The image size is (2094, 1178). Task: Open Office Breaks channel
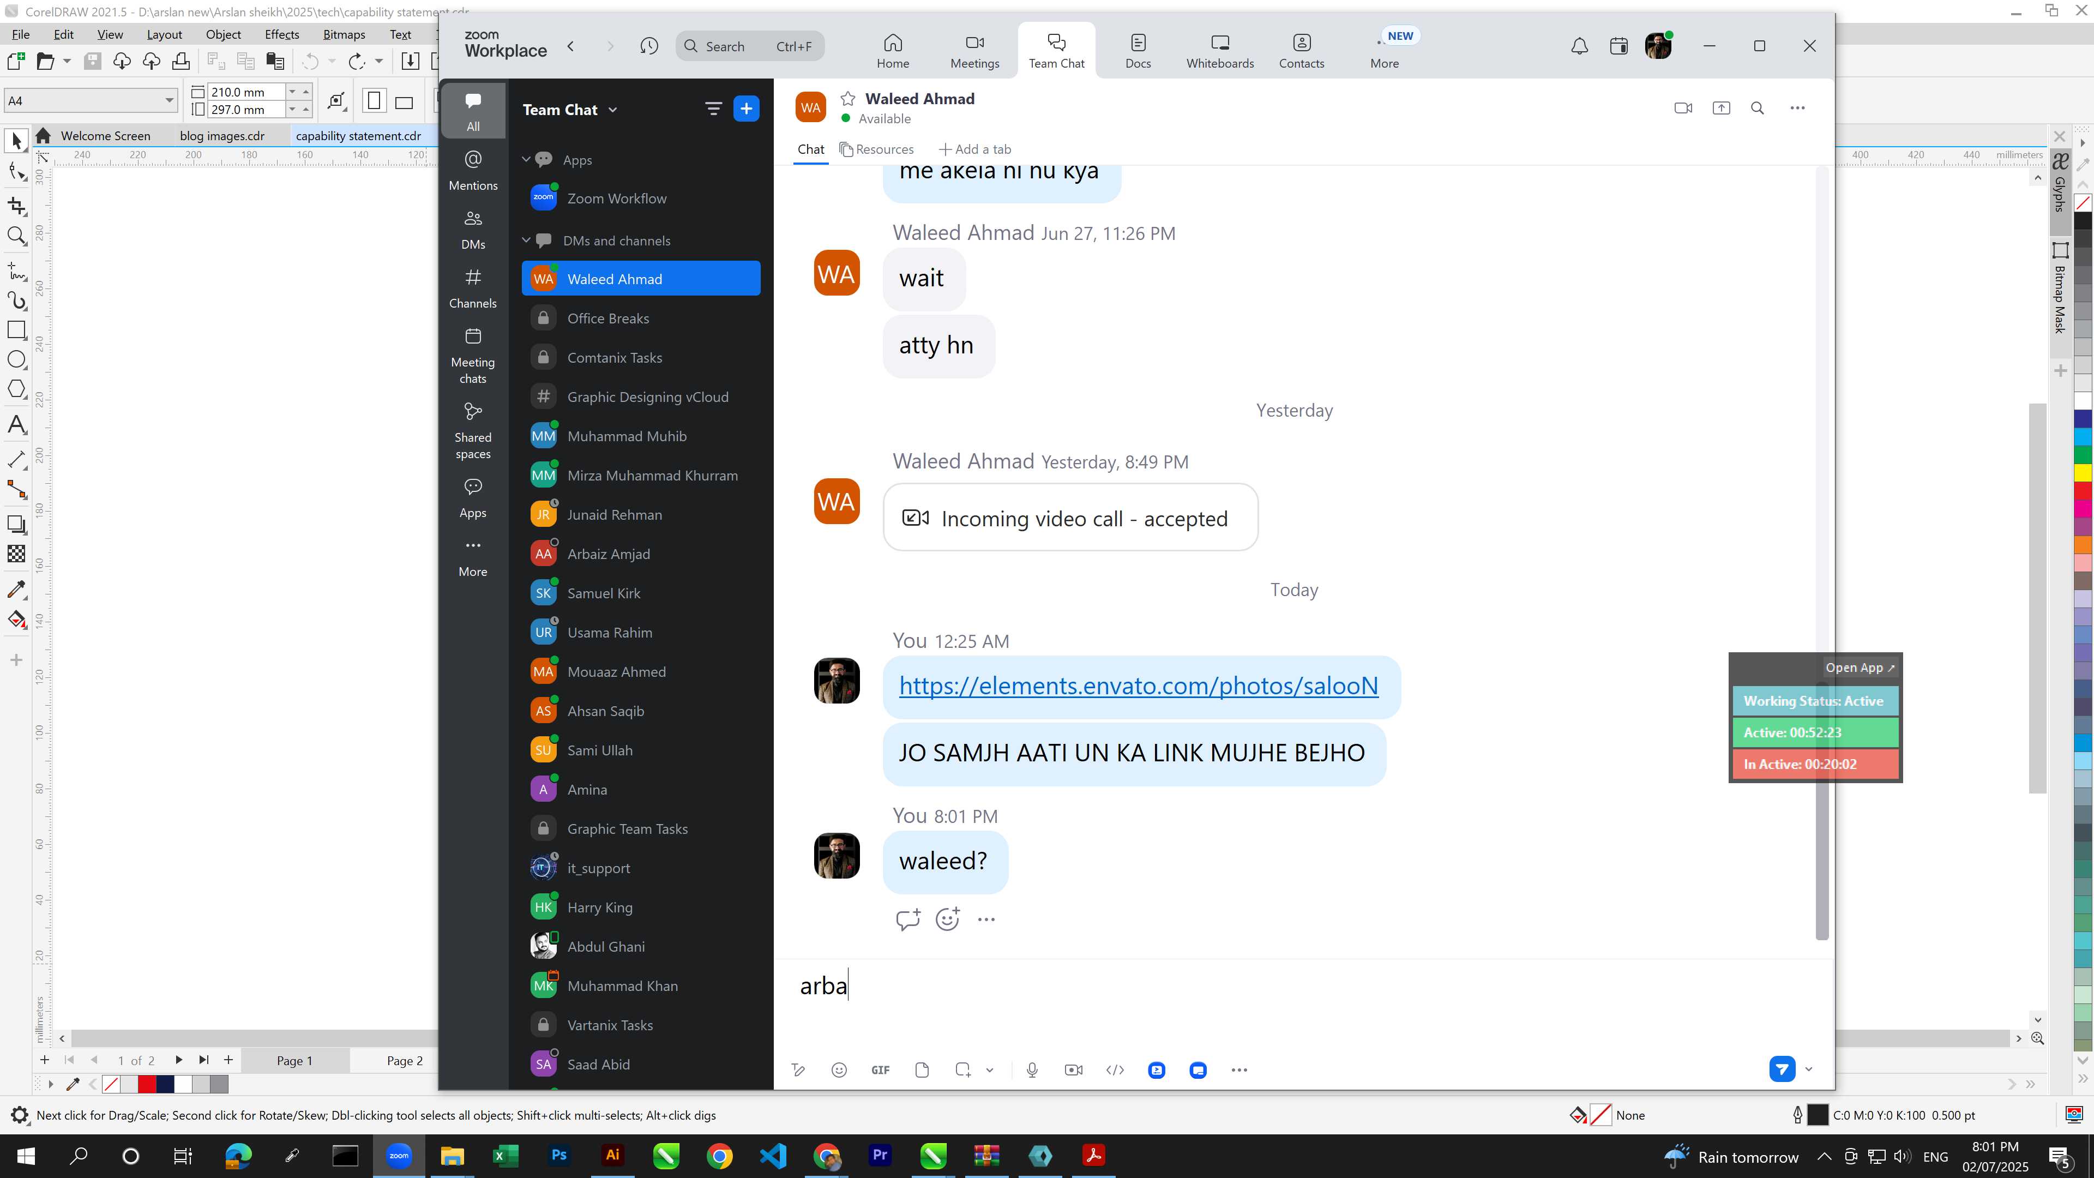coord(641,318)
